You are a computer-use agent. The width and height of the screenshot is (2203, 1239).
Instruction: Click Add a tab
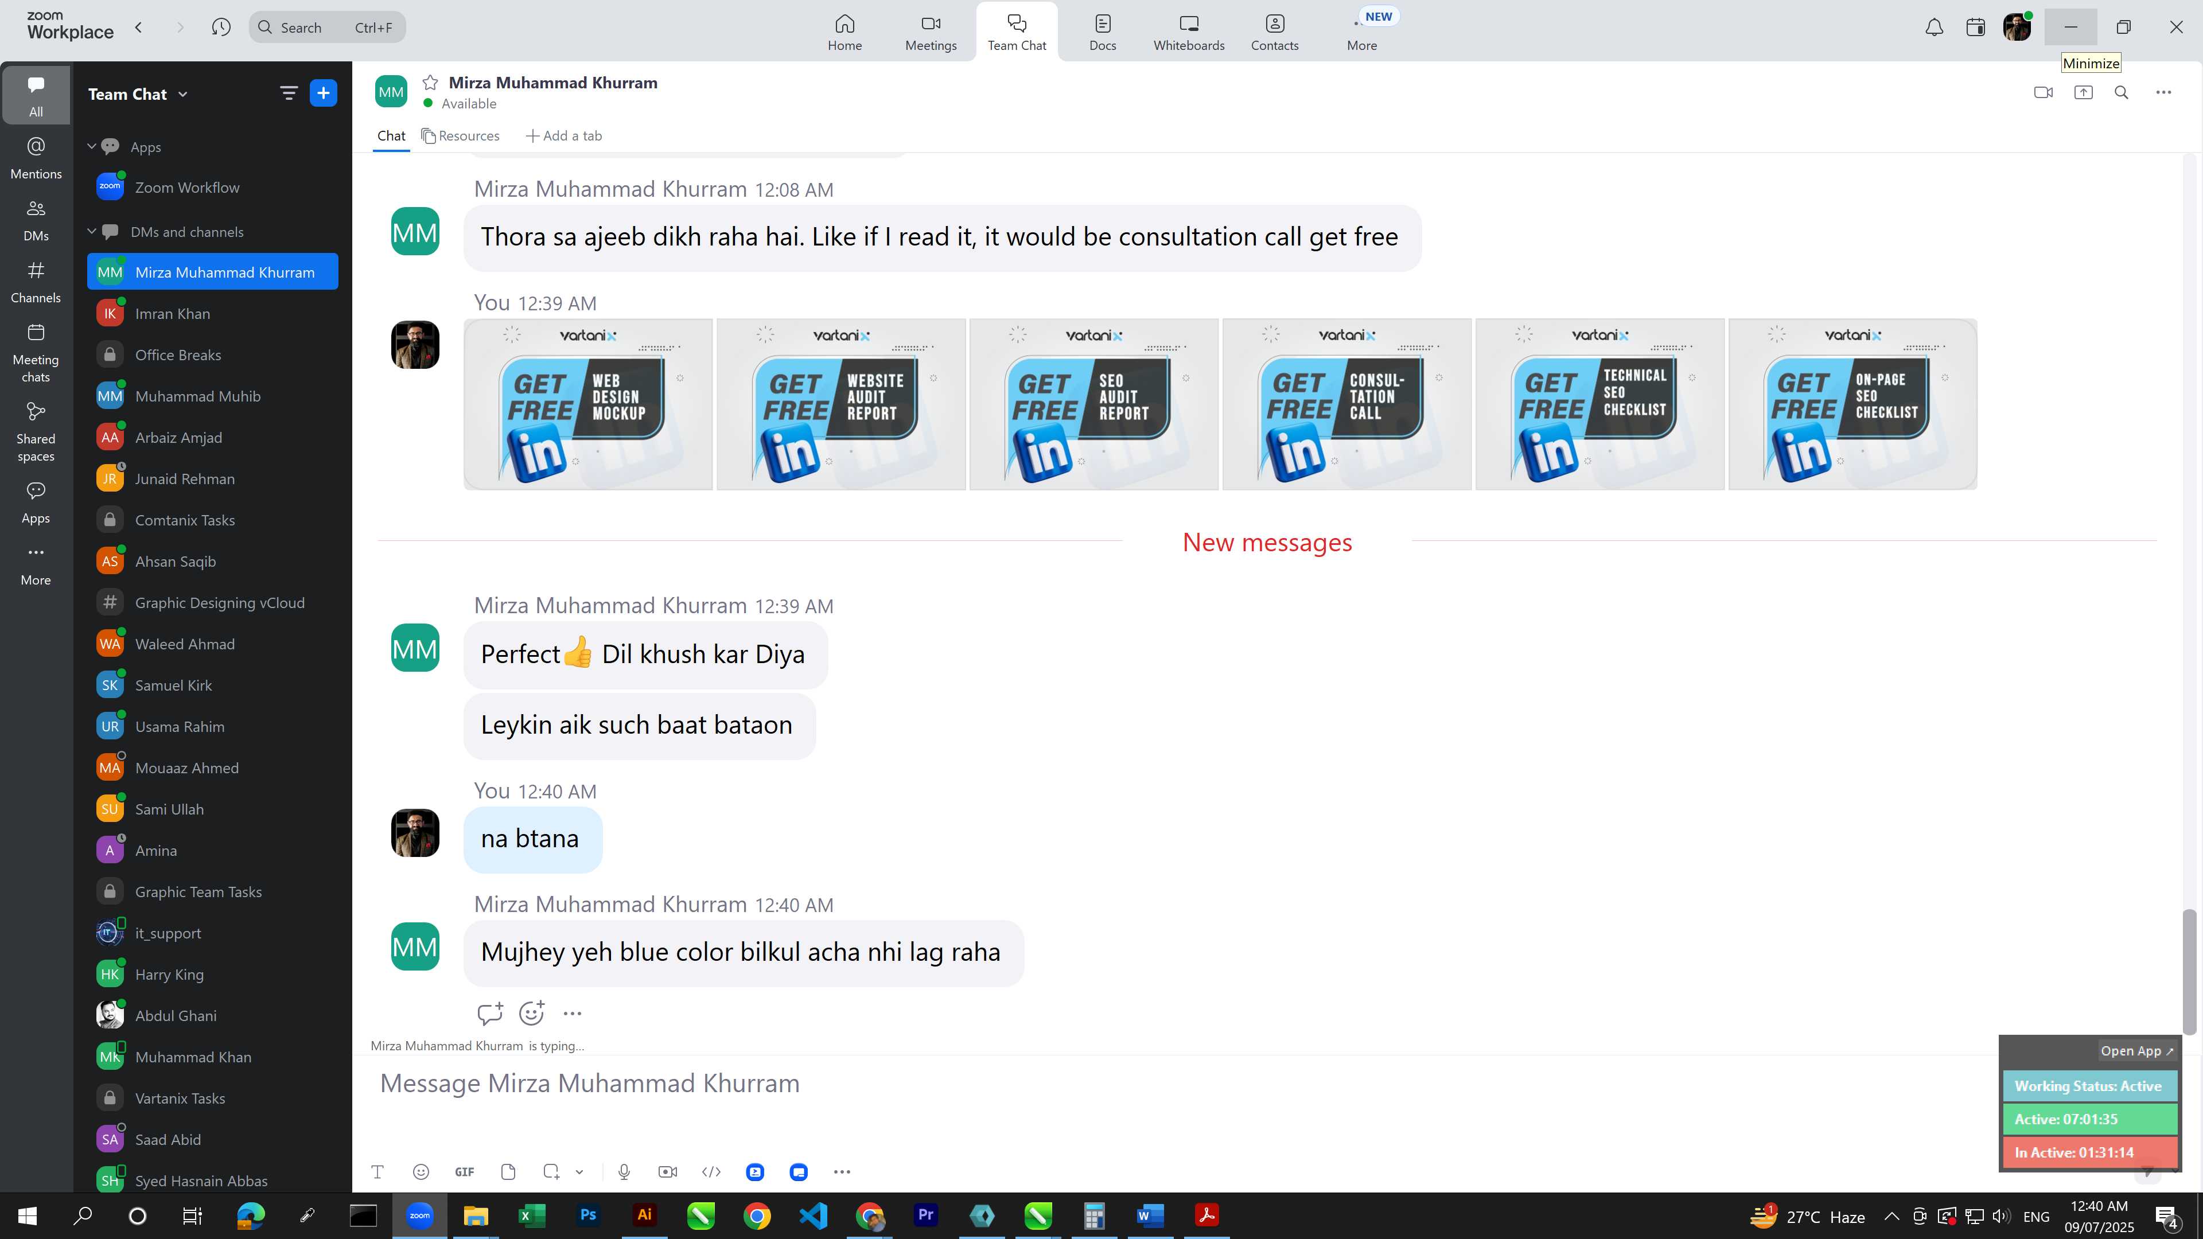[563, 135]
